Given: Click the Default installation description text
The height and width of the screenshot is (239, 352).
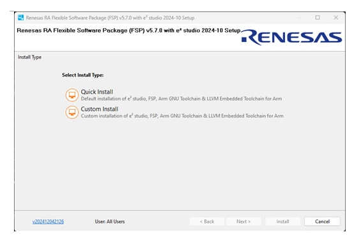Looking at the screenshot, I should click(x=181, y=99).
